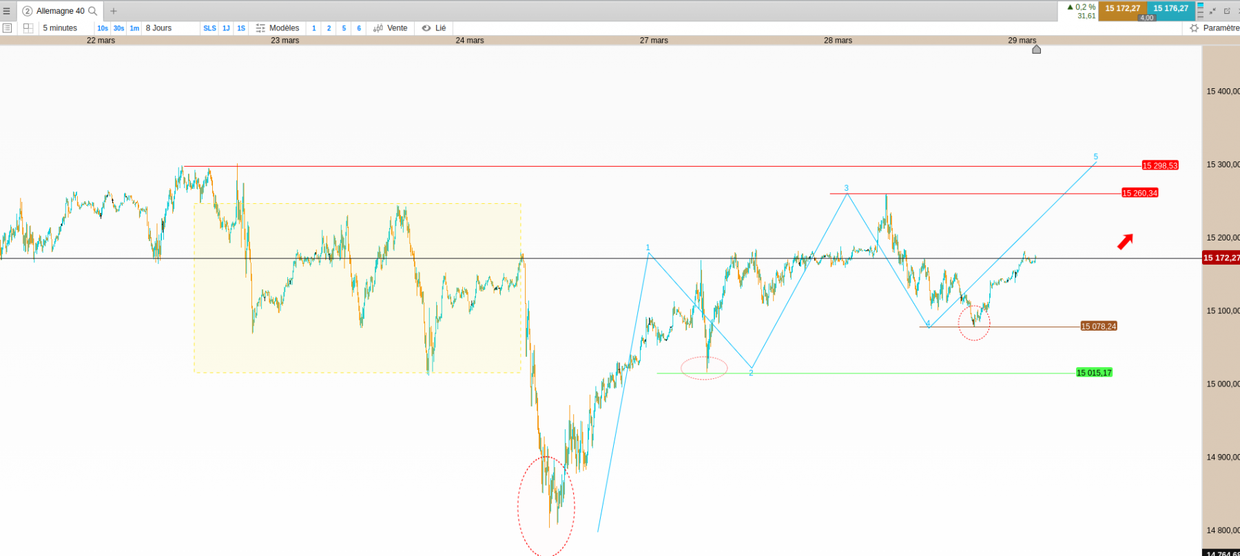Click the Paramètres gear icon

click(1195, 28)
